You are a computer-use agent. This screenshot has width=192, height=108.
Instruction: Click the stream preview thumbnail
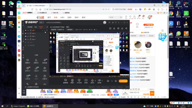coord(89,55)
